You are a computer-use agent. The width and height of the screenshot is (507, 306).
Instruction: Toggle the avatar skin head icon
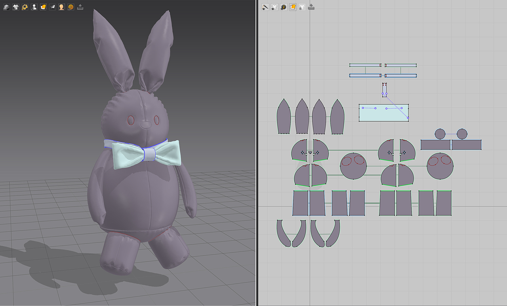click(61, 7)
